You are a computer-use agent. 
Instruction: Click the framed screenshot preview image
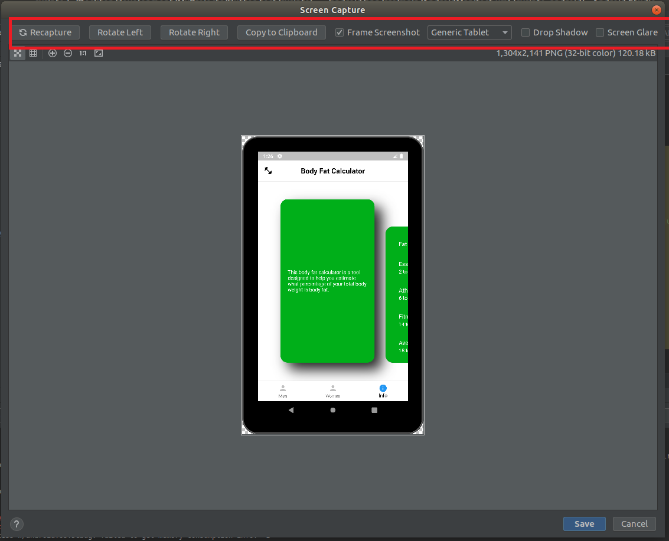click(x=332, y=285)
